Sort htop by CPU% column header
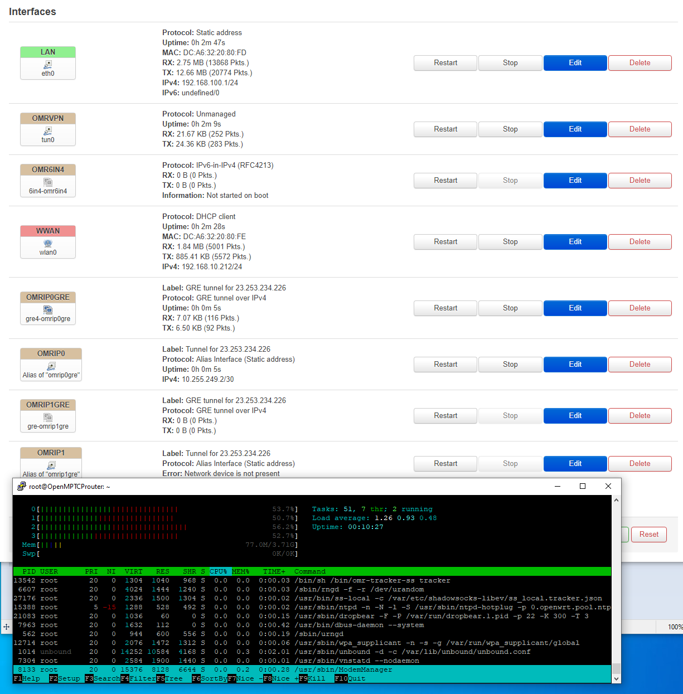Screen dimensions: 683x694 (x=219, y=571)
